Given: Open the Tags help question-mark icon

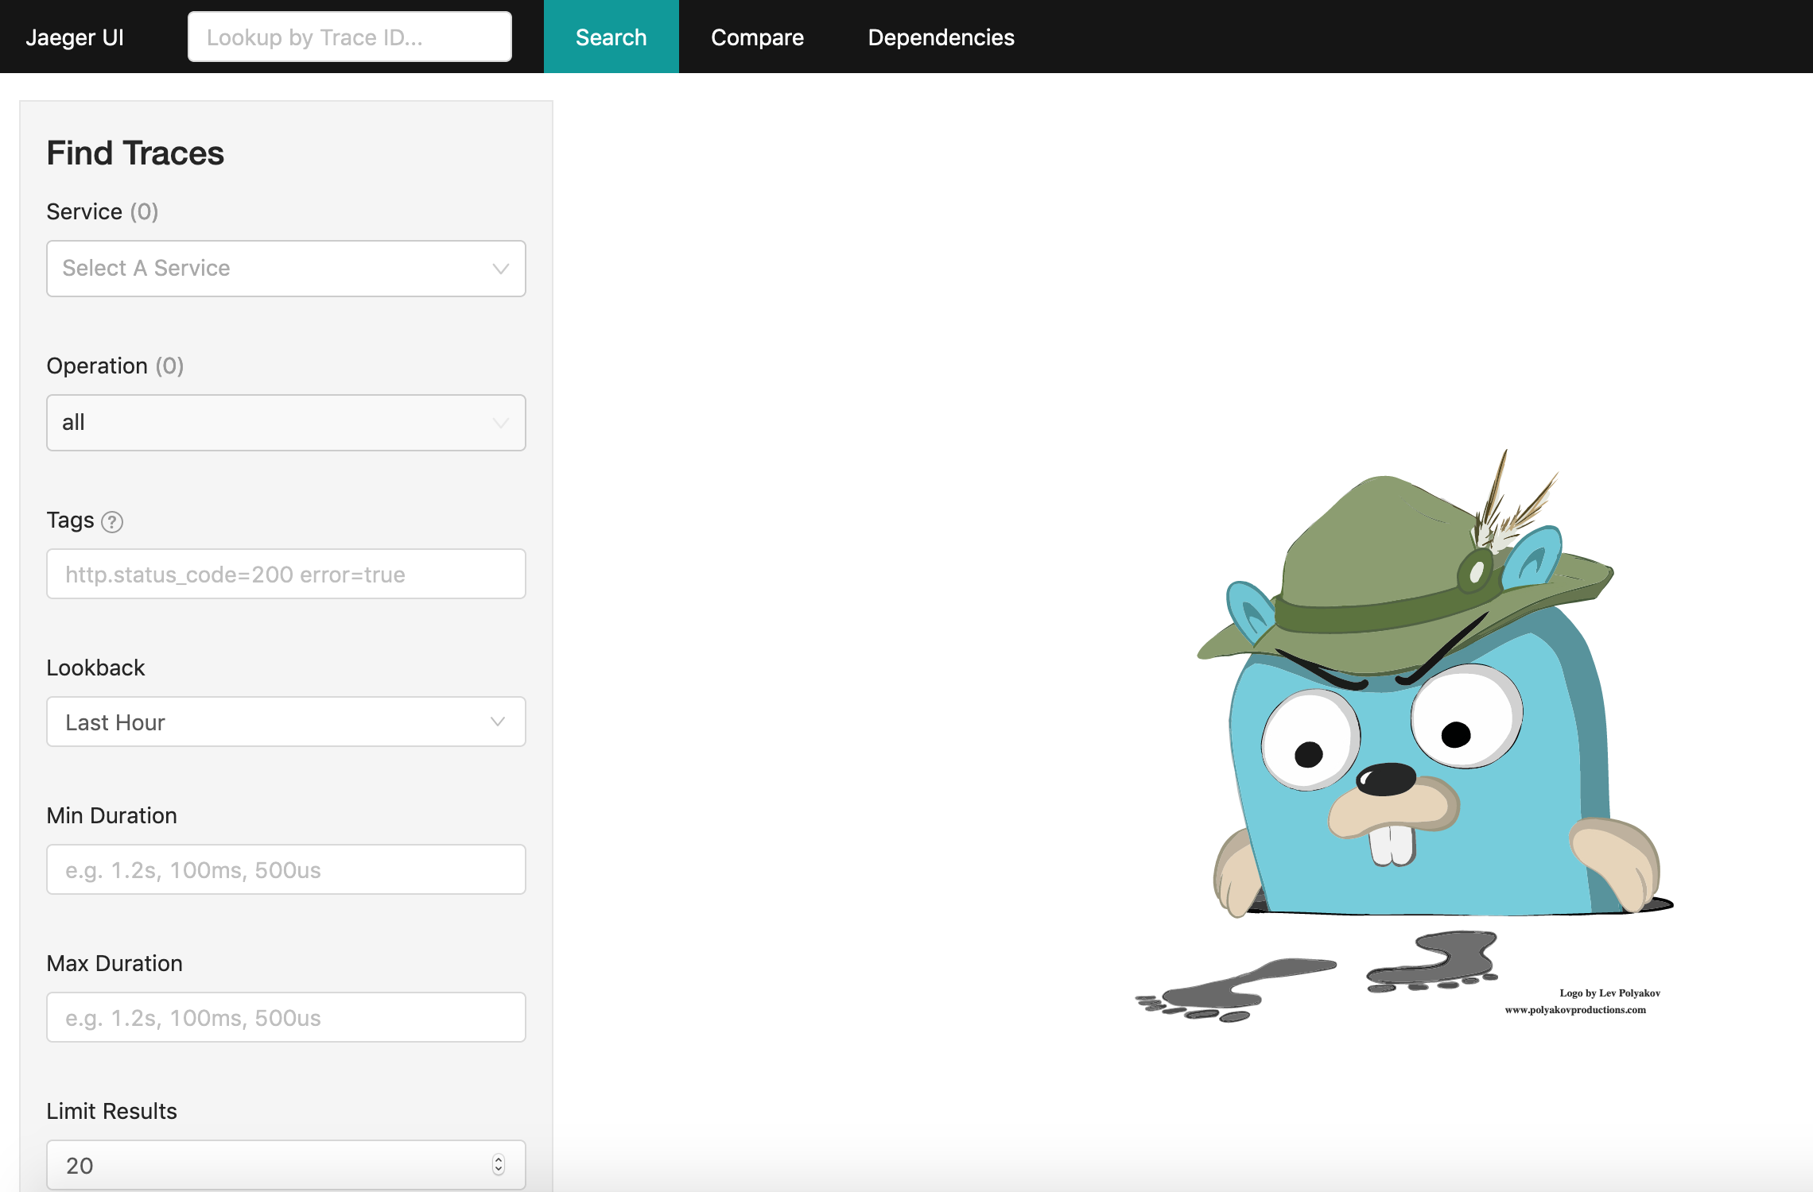Looking at the screenshot, I should coord(112,522).
